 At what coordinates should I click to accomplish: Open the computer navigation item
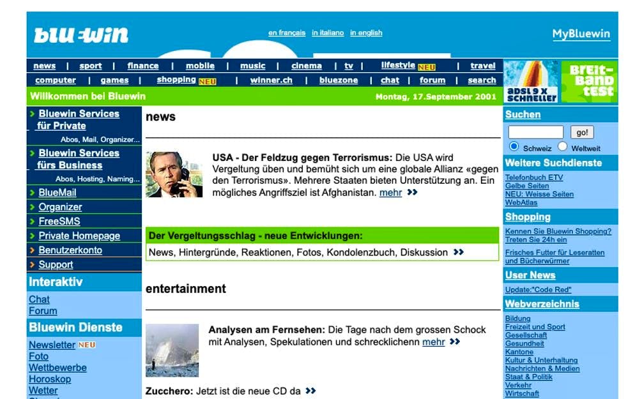click(x=56, y=80)
